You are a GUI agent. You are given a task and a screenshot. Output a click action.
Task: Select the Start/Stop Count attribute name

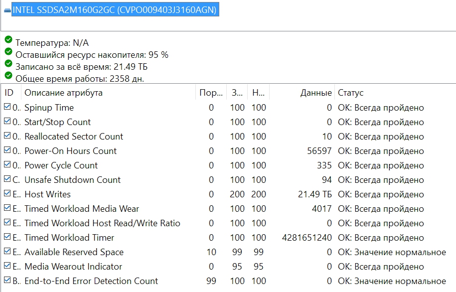[58, 122]
